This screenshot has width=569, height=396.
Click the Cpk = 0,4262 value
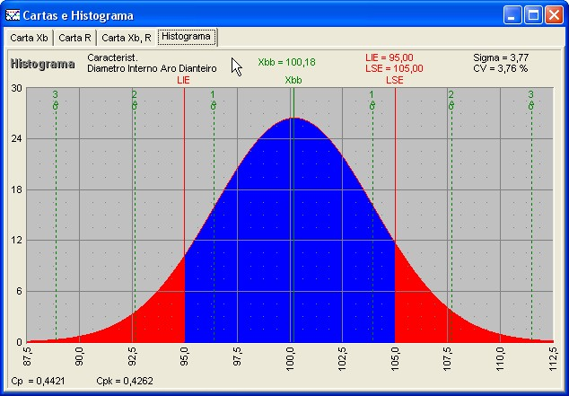(x=125, y=381)
